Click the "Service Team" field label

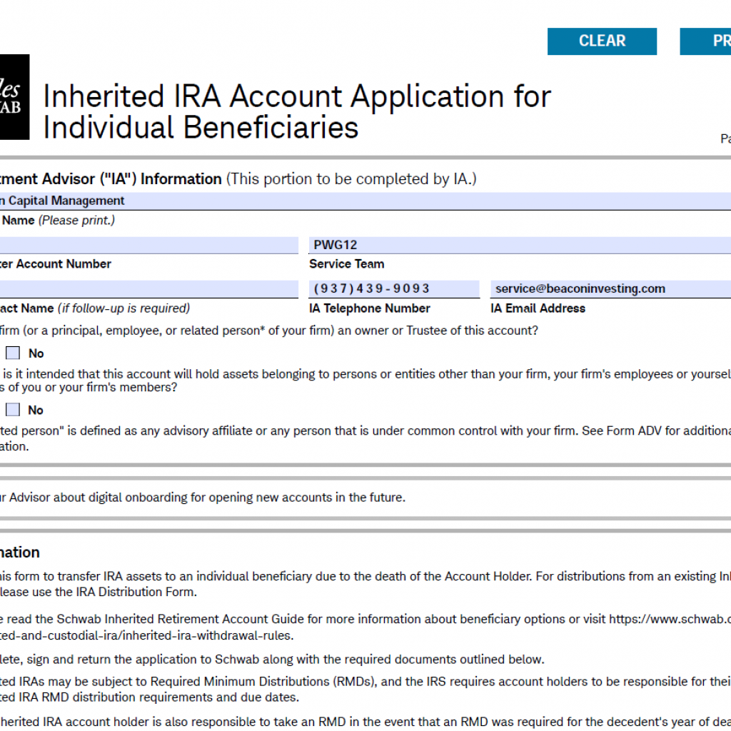point(347,264)
